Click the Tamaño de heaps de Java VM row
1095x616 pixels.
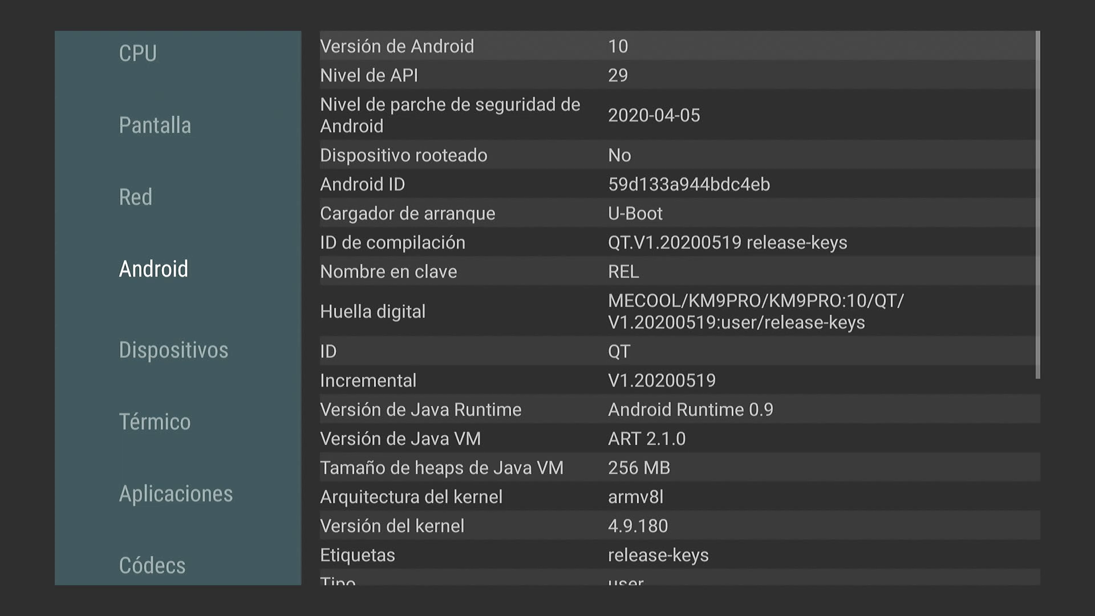(x=678, y=468)
